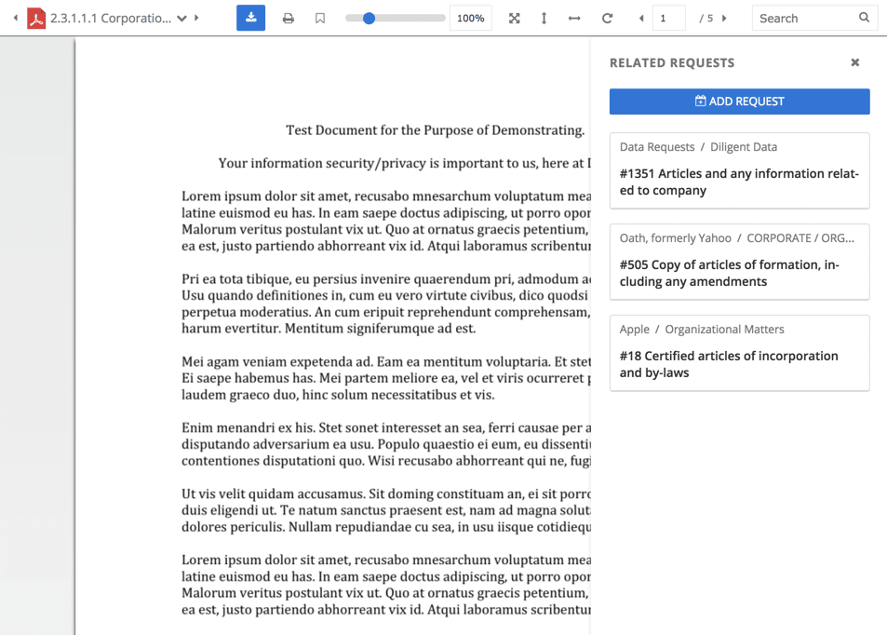Click the red PDF file icon
This screenshot has height=635, width=887.
pos(36,18)
